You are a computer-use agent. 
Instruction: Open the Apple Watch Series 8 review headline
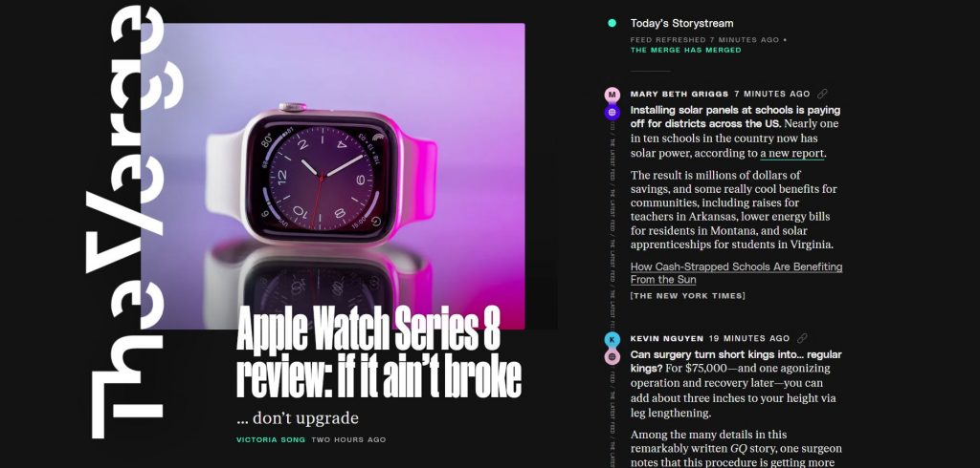[378, 354]
